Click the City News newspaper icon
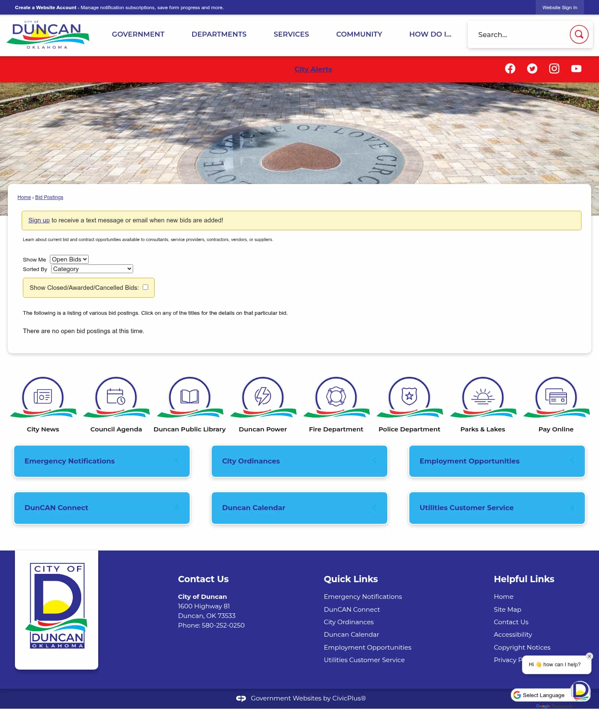This screenshot has width=599, height=710. pos(43,397)
